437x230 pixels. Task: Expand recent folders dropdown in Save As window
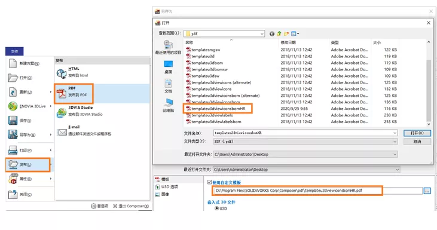click(x=397, y=170)
